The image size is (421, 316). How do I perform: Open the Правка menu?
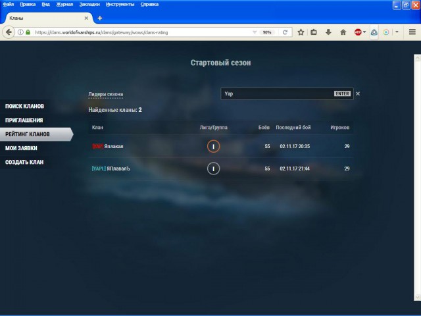[x=28, y=5]
